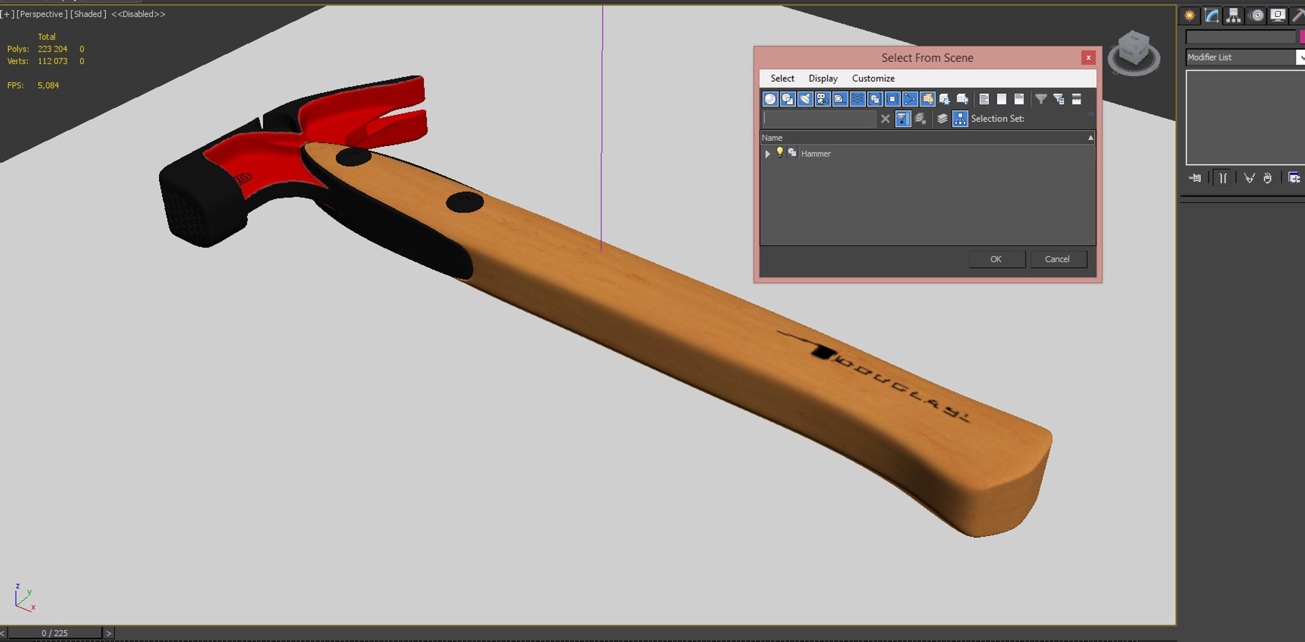Switch to Display command panel tab
The width and height of the screenshot is (1305, 642).
point(1278,16)
